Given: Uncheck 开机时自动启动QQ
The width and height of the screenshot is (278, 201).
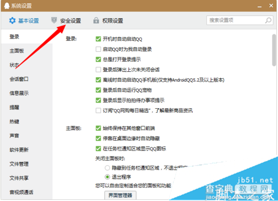Looking at the screenshot, I should click(98, 39).
